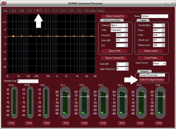The image size is (176, 129).
Task: Click Ch 2 fader diamond handle
Action: [88, 96]
